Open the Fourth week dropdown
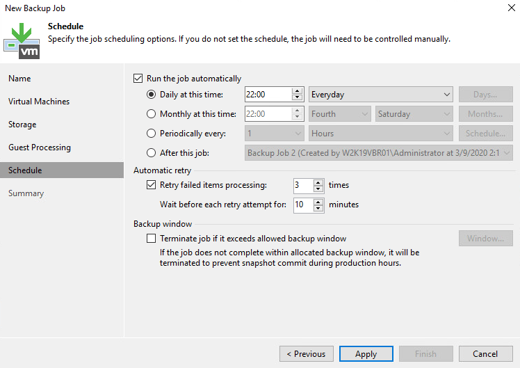The image size is (520, 368). coord(339,114)
